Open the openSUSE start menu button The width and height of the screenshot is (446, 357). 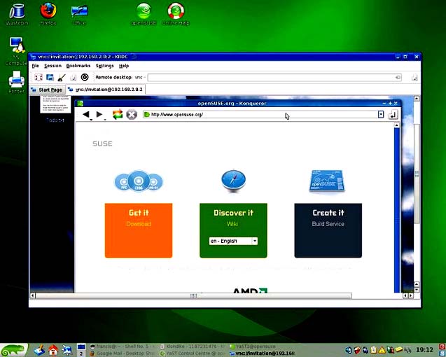pos(13,349)
